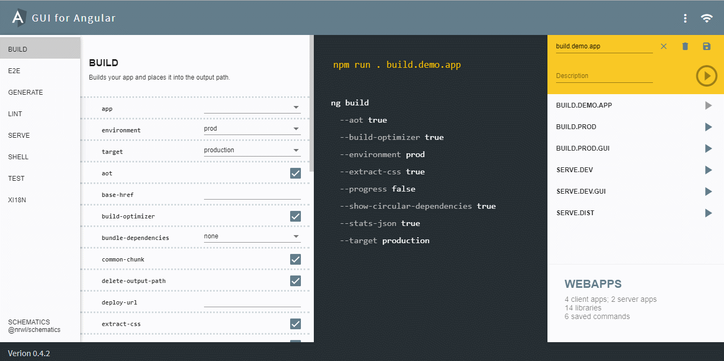
Task: Click the '--extract-css true' line
Action: click(382, 172)
